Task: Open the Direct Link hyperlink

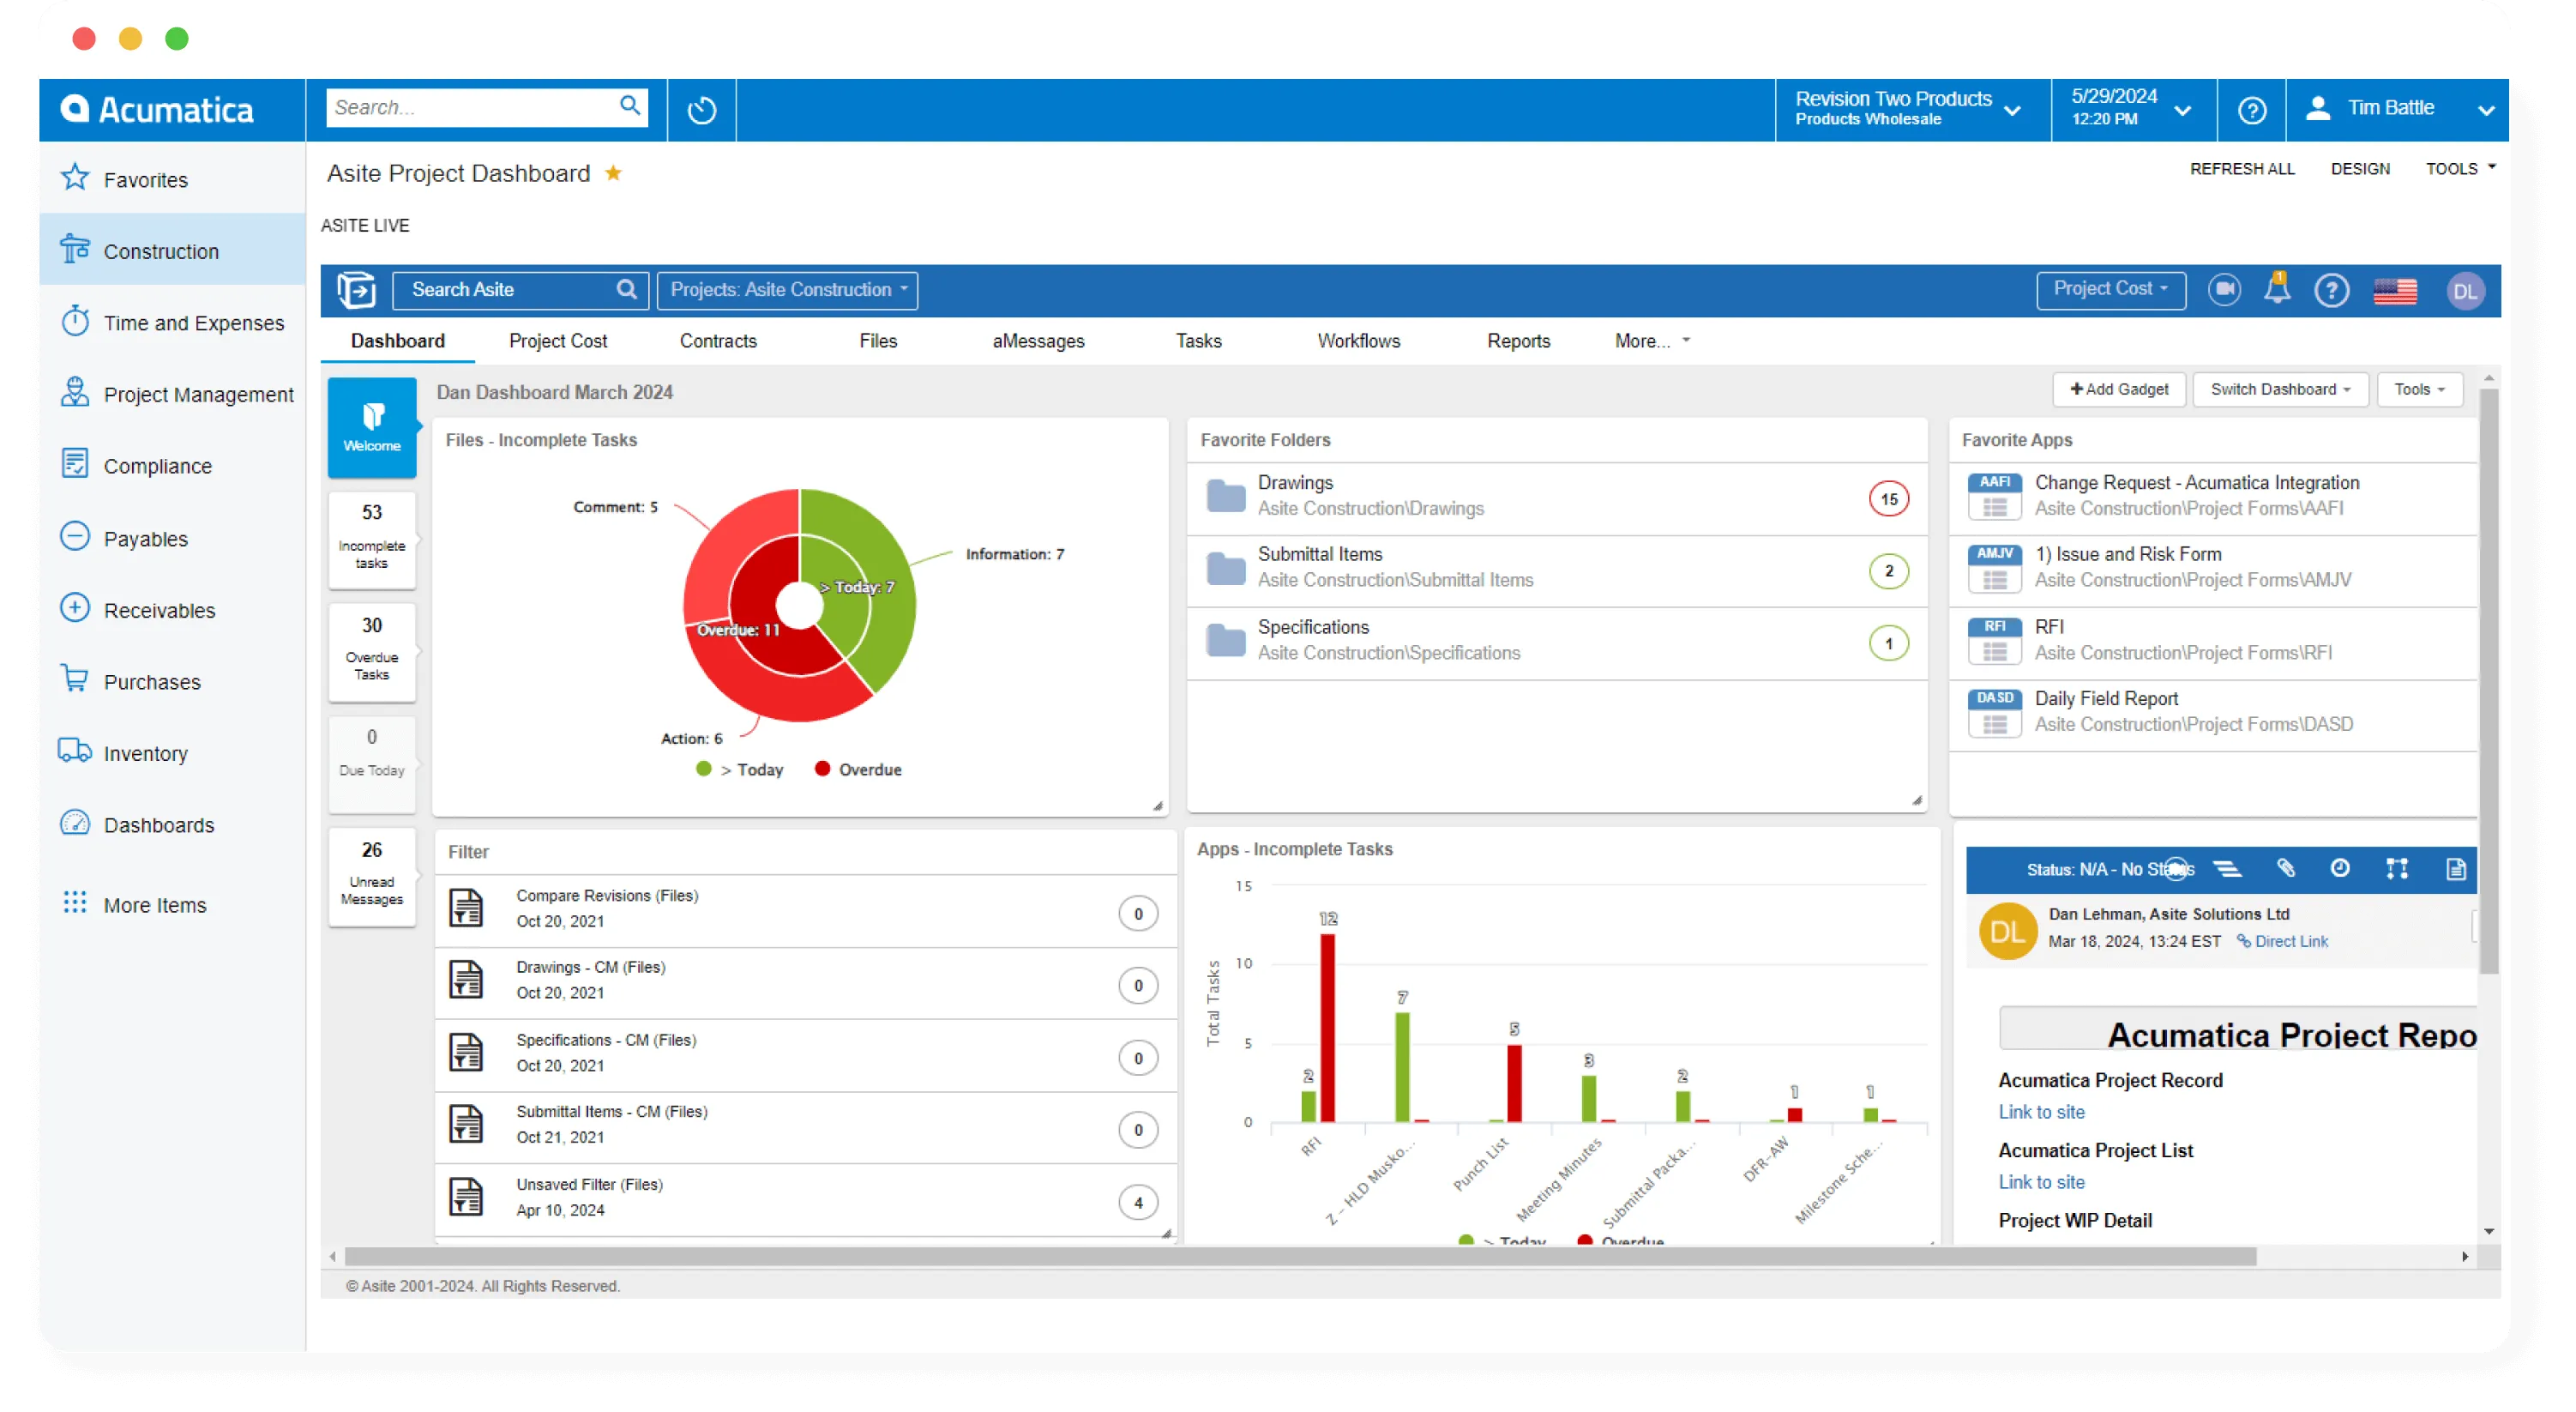Action: 2290,942
